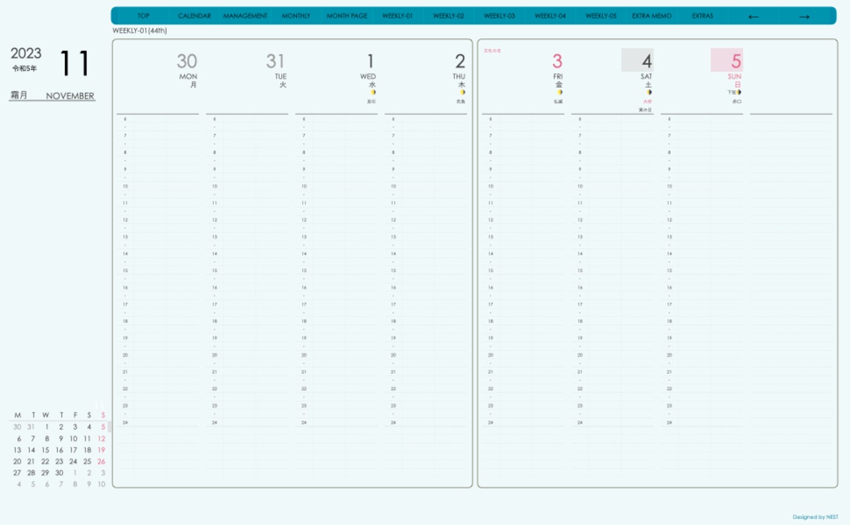Select Sunday 19 in the mini calendar

tap(101, 450)
